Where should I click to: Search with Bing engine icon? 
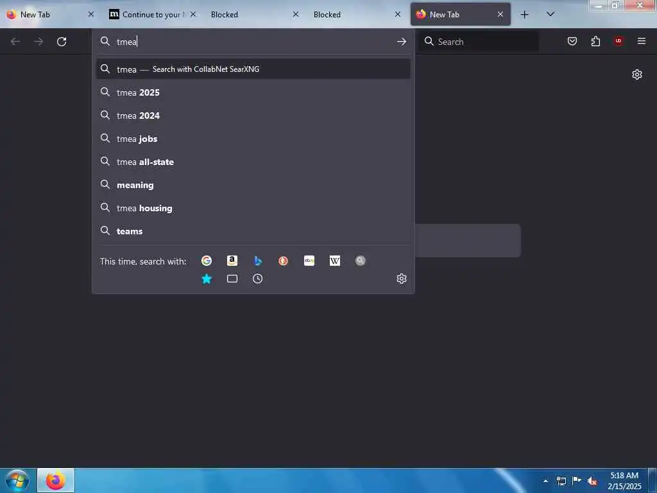tap(258, 261)
